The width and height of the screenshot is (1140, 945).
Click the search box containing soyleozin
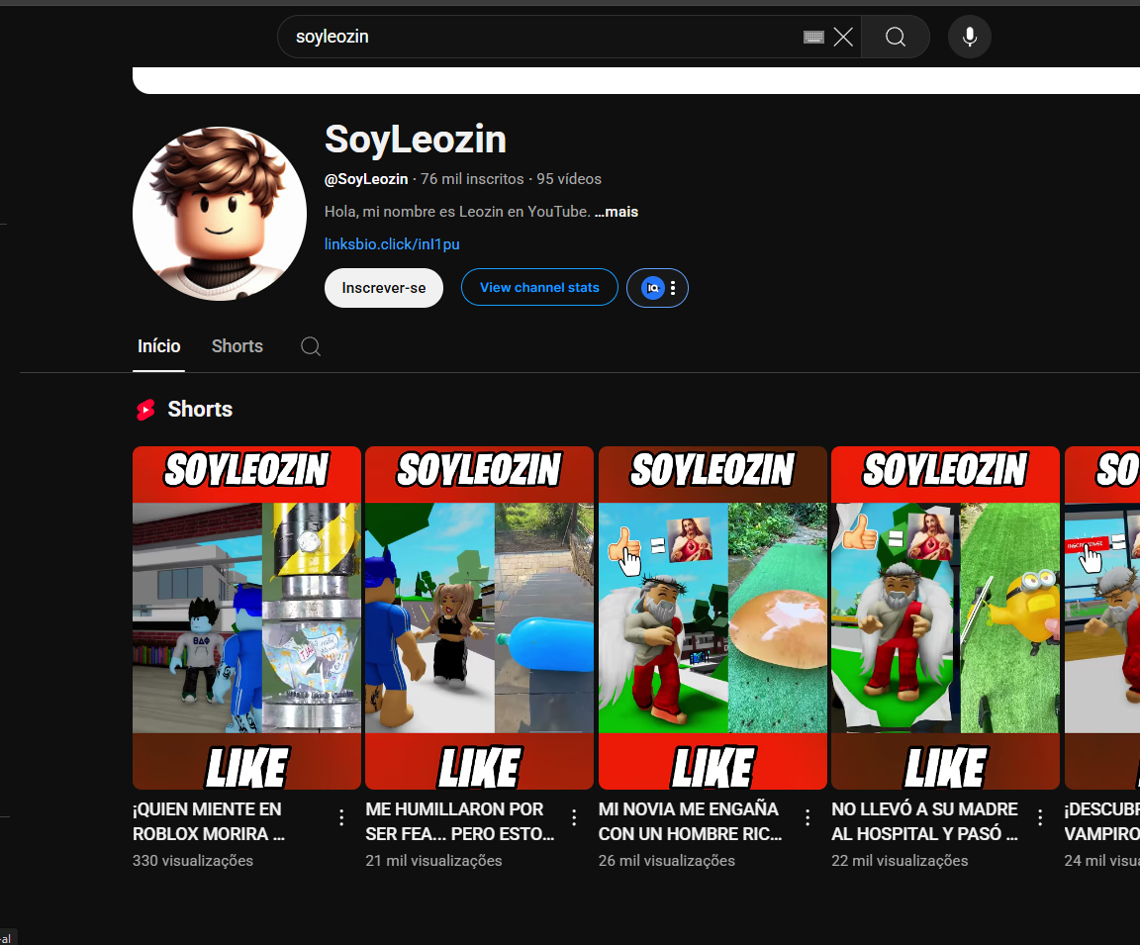click(569, 37)
